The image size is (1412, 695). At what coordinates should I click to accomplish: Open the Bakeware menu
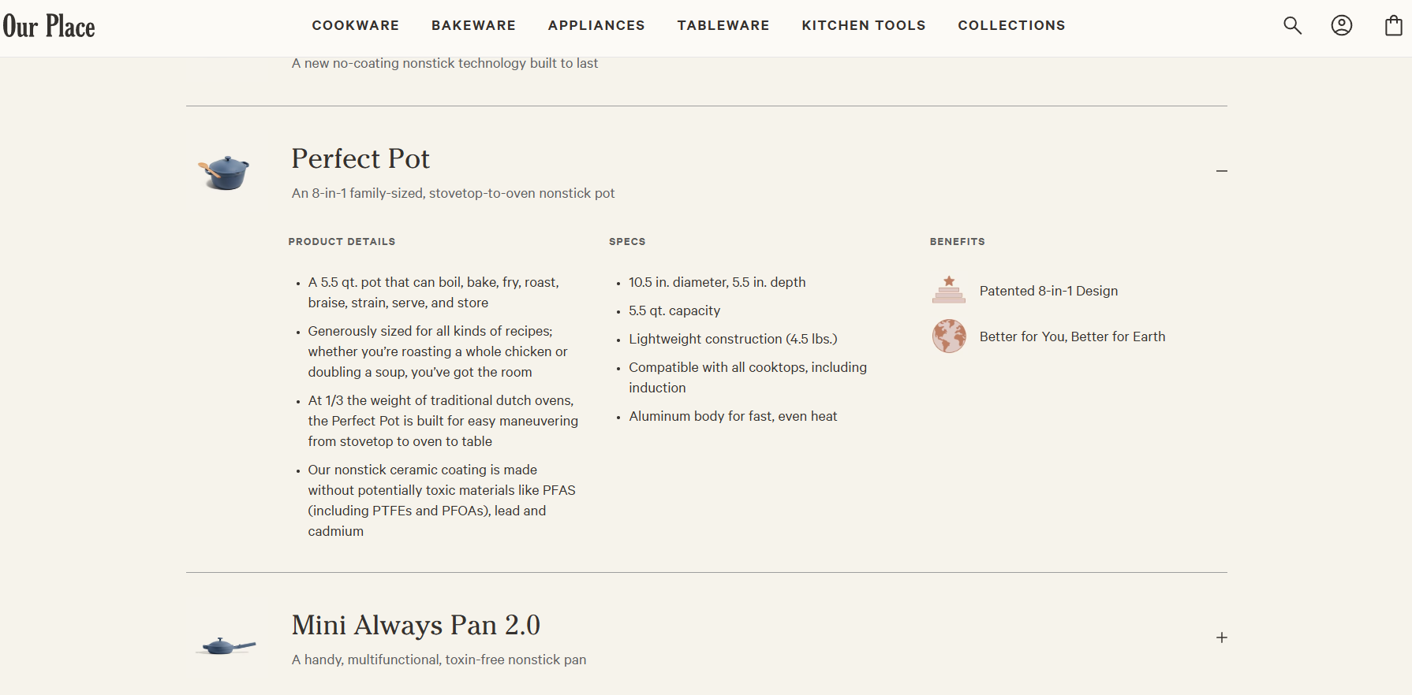click(x=473, y=25)
